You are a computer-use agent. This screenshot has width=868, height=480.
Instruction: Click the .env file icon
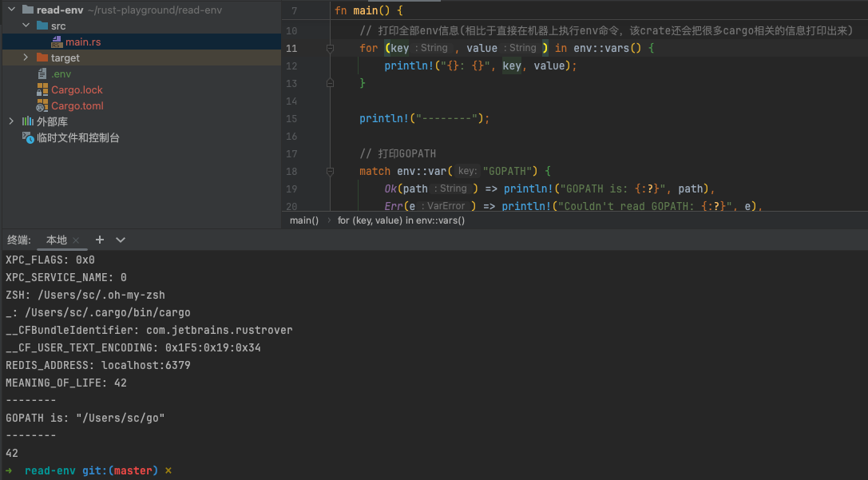[42, 73]
